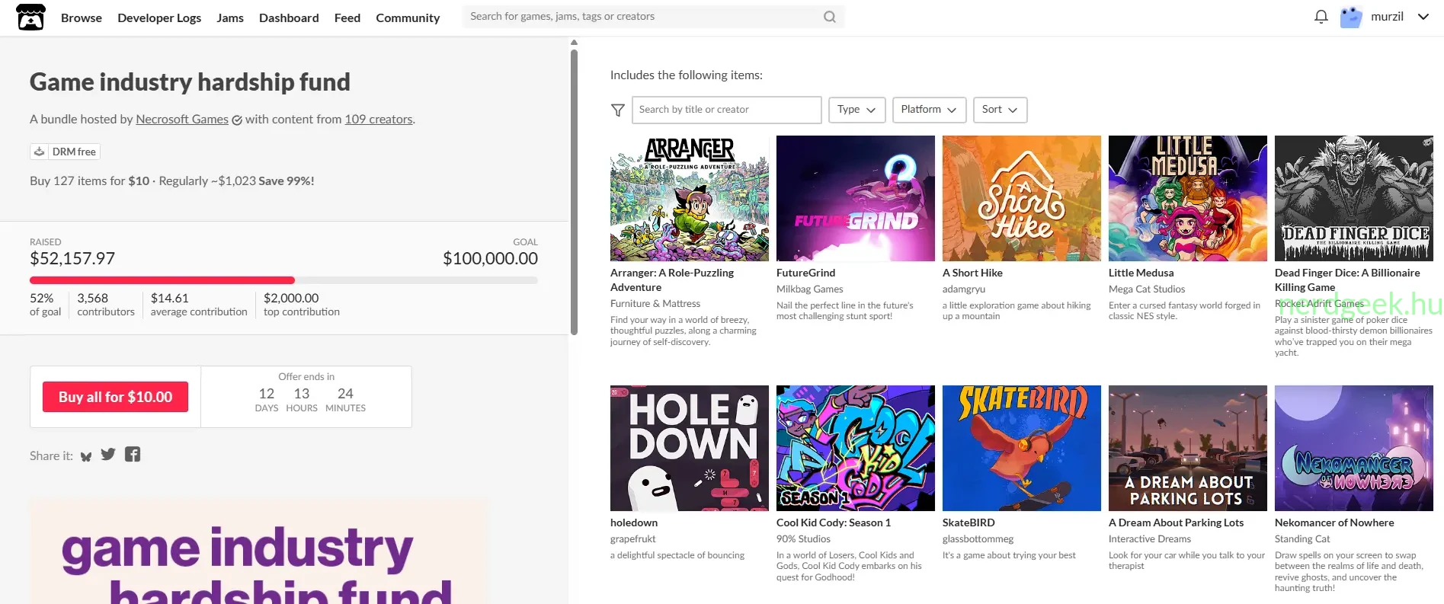1444x604 pixels.
Task: Visit the glassbottommeg creator page
Action: pyautogui.click(x=978, y=538)
